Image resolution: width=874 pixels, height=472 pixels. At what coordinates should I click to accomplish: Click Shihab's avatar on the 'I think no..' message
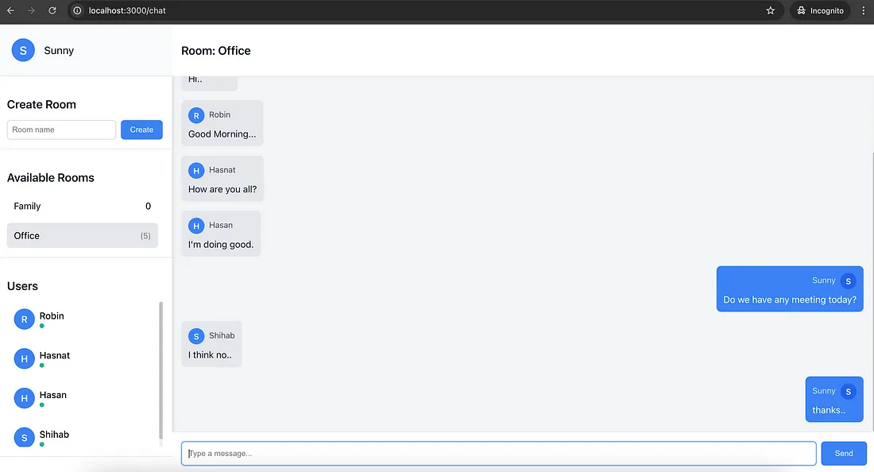[196, 336]
